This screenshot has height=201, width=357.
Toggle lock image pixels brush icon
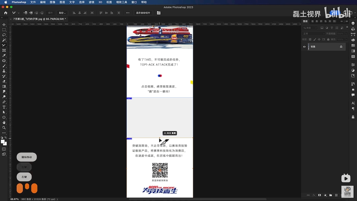(x=315, y=39)
